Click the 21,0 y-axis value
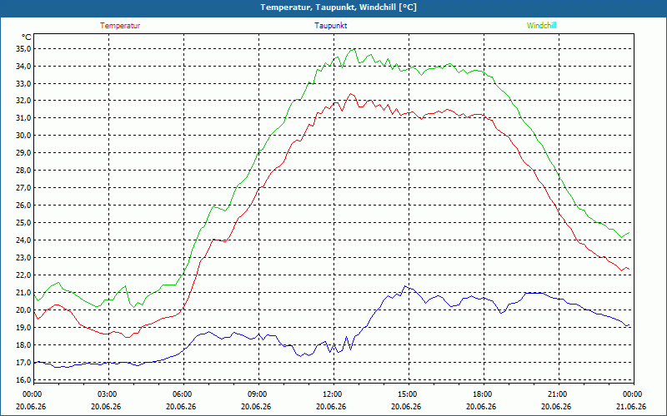The width and height of the screenshot is (667, 416). pos(23,293)
